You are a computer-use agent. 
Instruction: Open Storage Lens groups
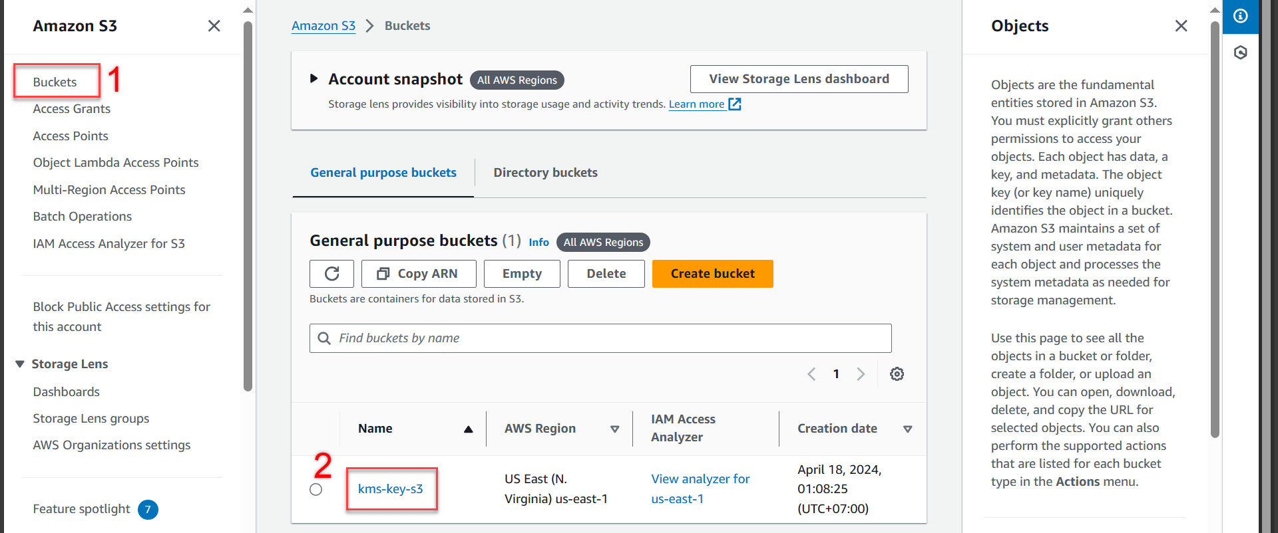click(91, 419)
